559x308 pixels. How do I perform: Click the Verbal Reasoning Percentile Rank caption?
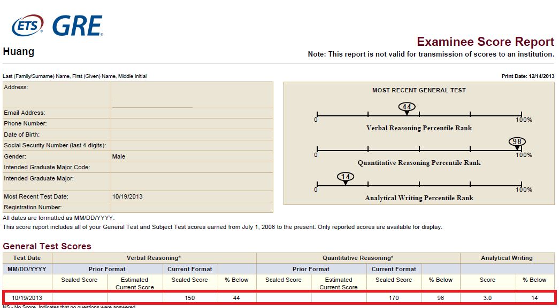[419, 128]
